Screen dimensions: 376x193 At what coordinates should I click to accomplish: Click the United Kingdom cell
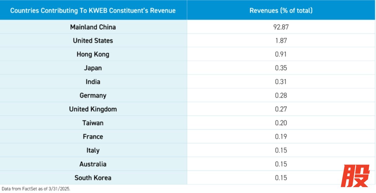point(93,109)
